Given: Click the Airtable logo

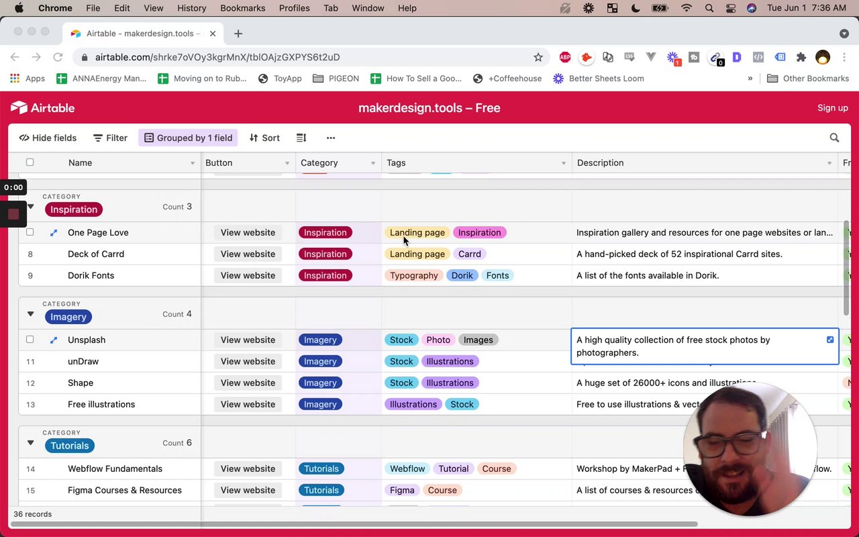Looking at the screenshot, I should (x=42, y=108).
